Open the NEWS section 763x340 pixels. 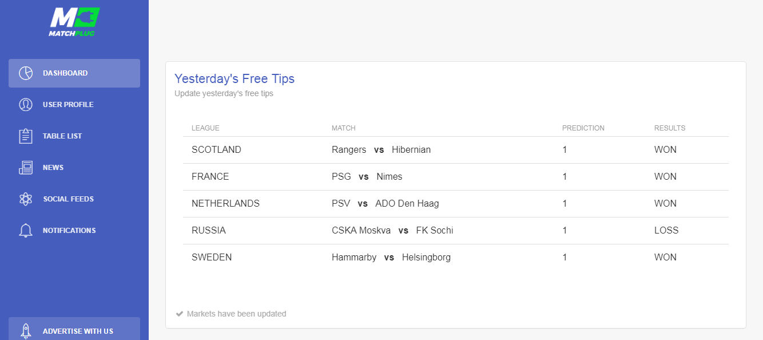point(74,168)
